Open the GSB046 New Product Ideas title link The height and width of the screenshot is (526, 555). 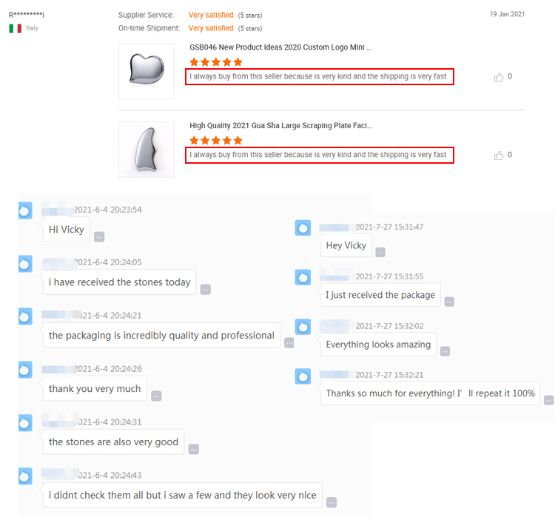coord(280,47)
